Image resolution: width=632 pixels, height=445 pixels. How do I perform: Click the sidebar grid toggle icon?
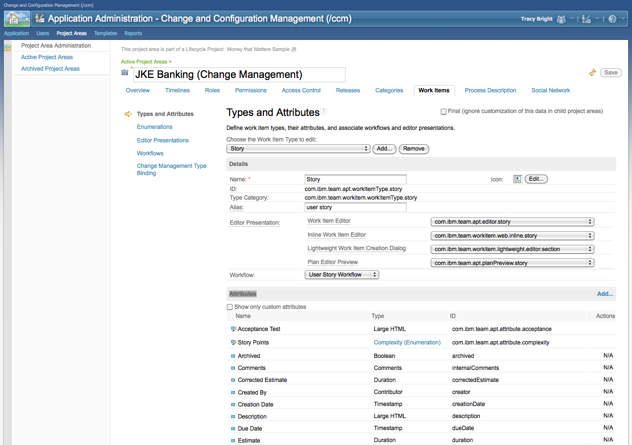pos(7,47)
